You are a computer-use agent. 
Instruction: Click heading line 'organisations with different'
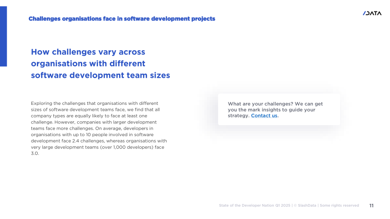[88, 63]
